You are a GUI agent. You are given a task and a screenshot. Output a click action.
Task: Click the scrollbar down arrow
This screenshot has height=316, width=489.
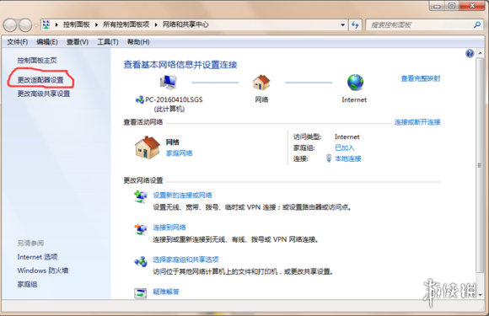(480, 295)
